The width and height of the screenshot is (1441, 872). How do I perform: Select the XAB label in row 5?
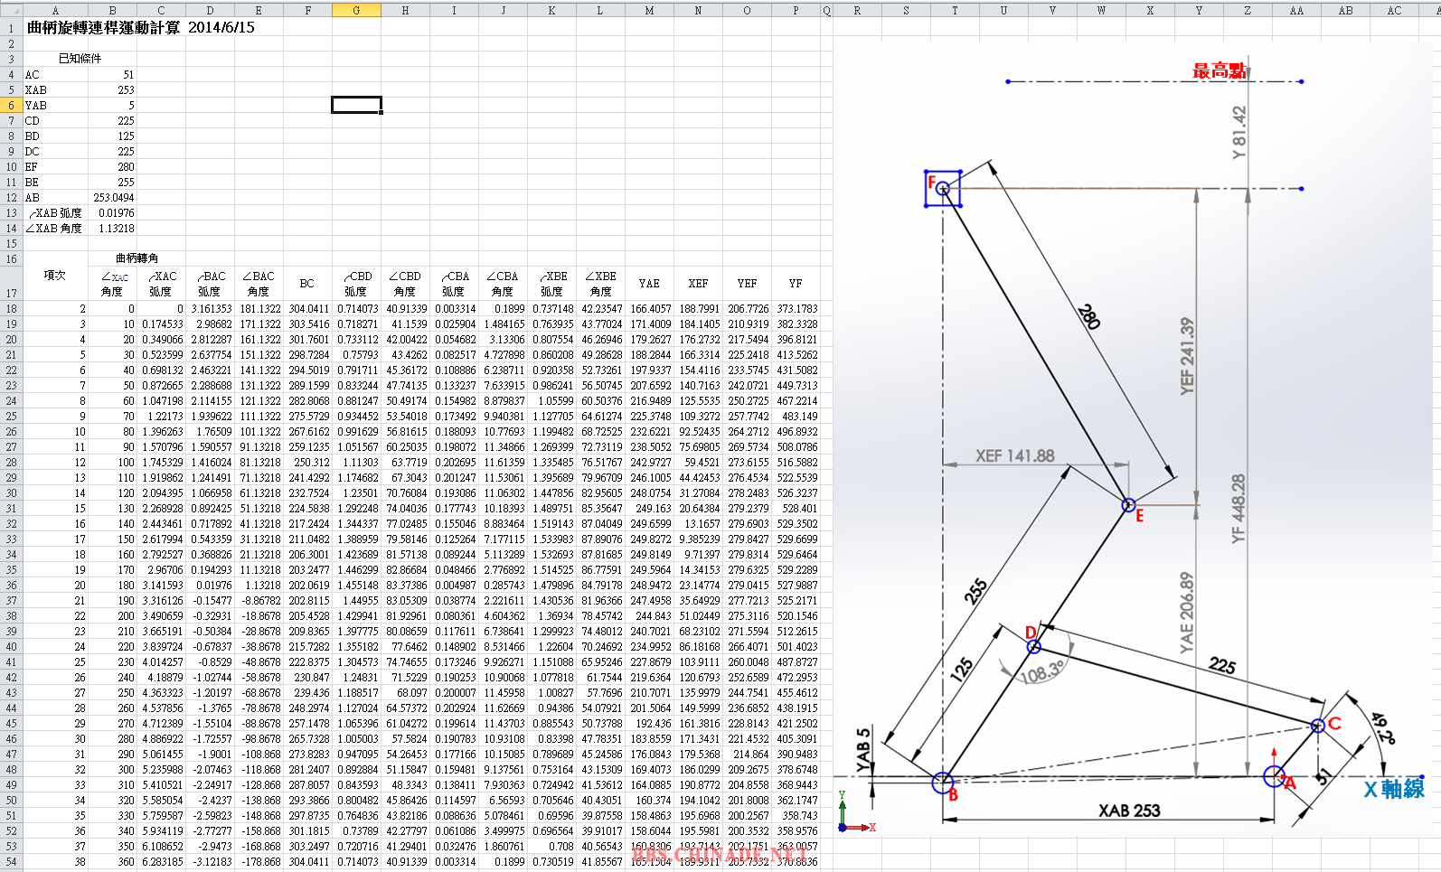tap(55, 89)
